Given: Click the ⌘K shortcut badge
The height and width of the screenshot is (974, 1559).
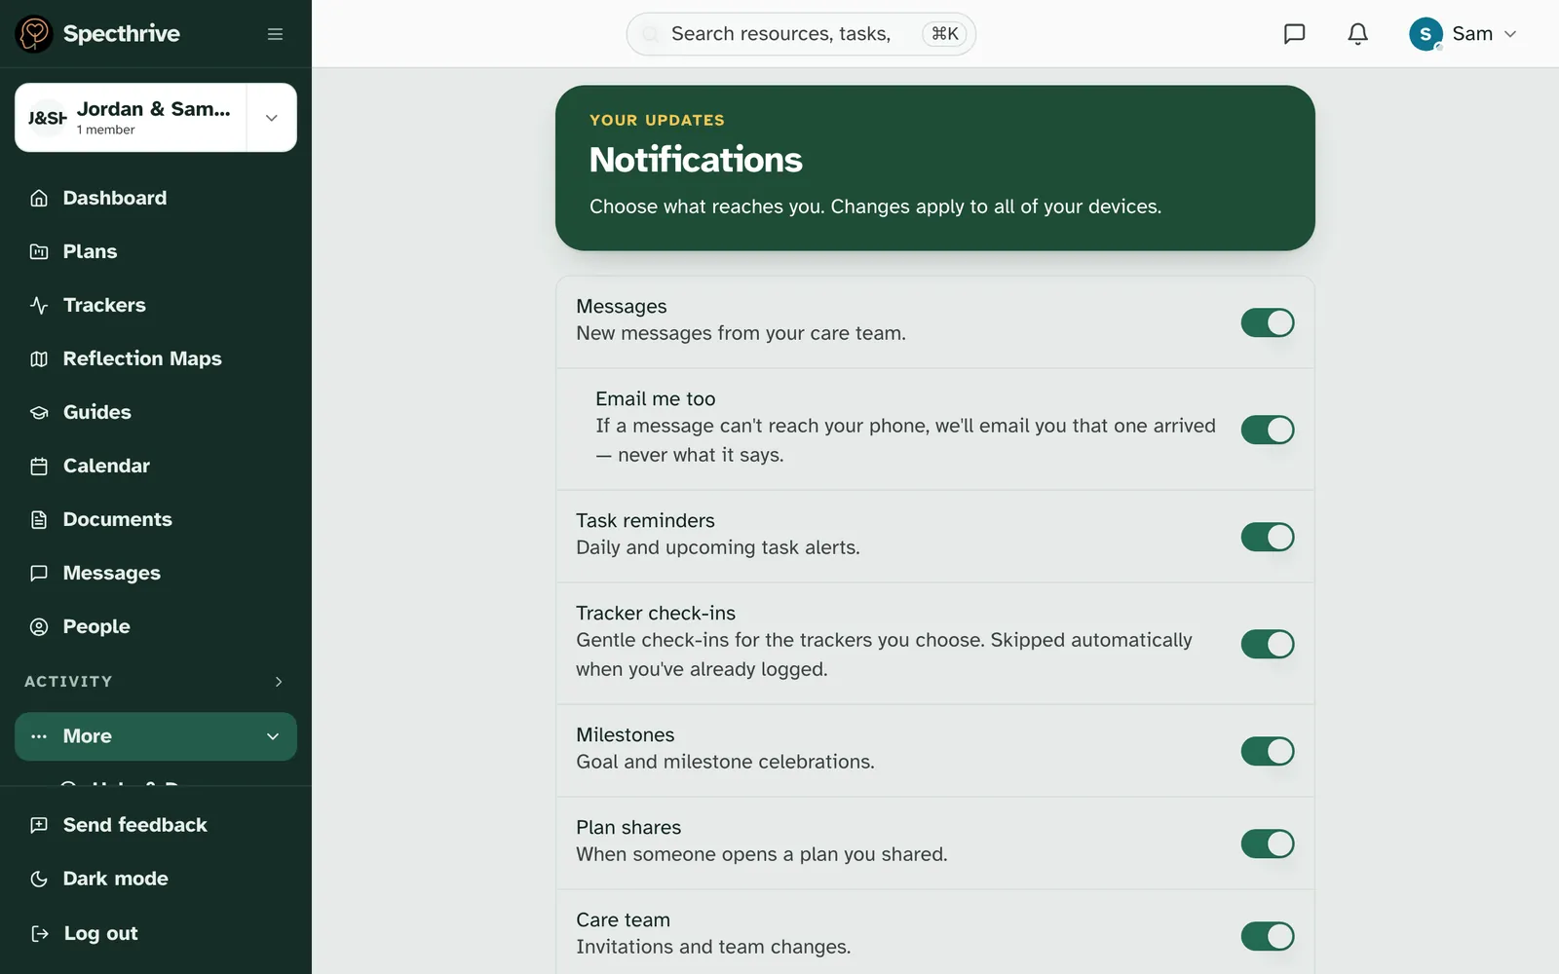Looking at the screenshot, I should [944, 34].
